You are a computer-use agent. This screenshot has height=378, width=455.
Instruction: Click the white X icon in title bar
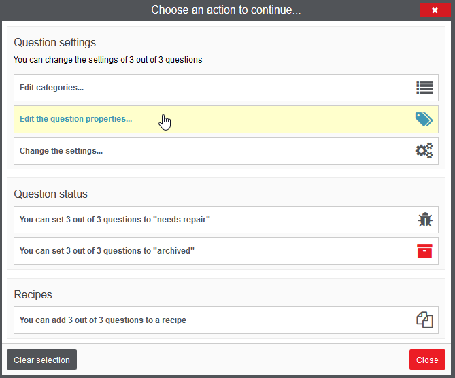tap(435, 10)
